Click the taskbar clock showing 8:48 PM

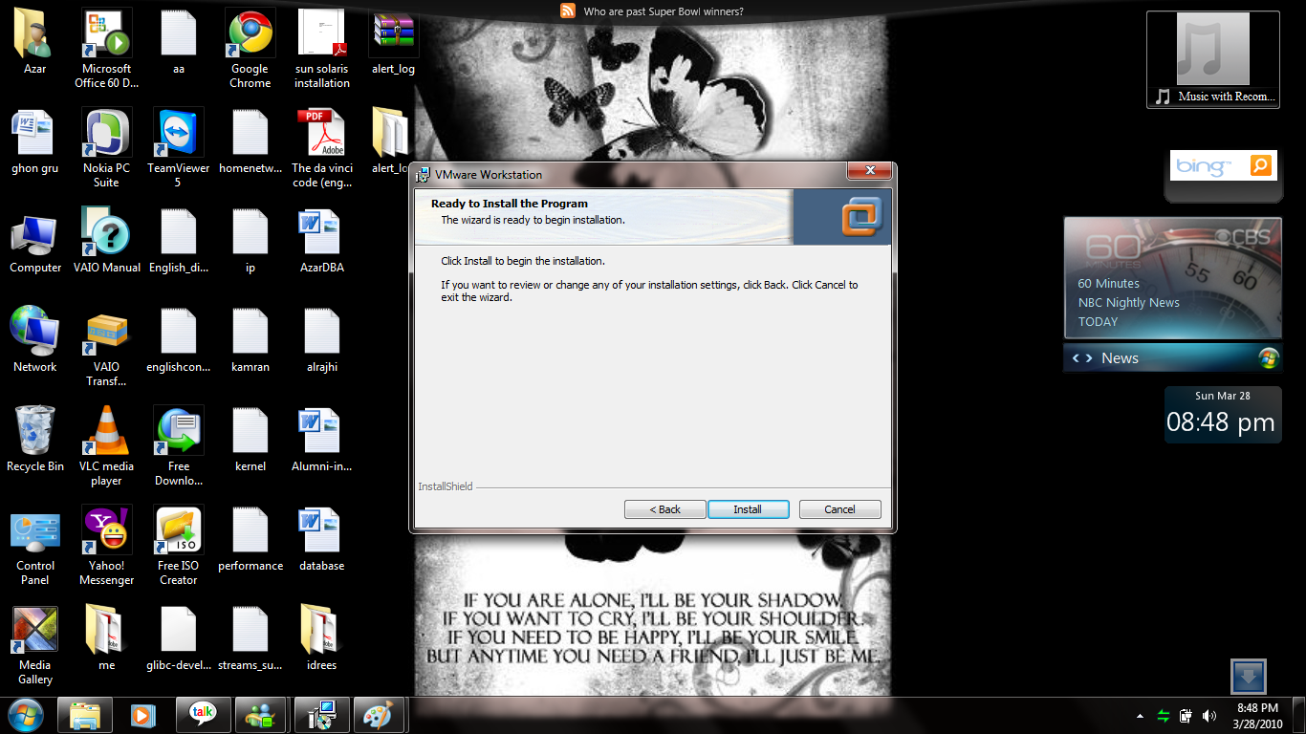tap(1257, 716)
